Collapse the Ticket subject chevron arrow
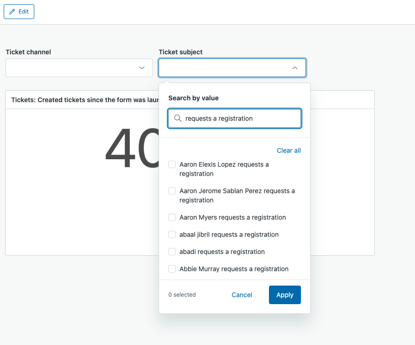The image size is (415, 345). [294, 68]
